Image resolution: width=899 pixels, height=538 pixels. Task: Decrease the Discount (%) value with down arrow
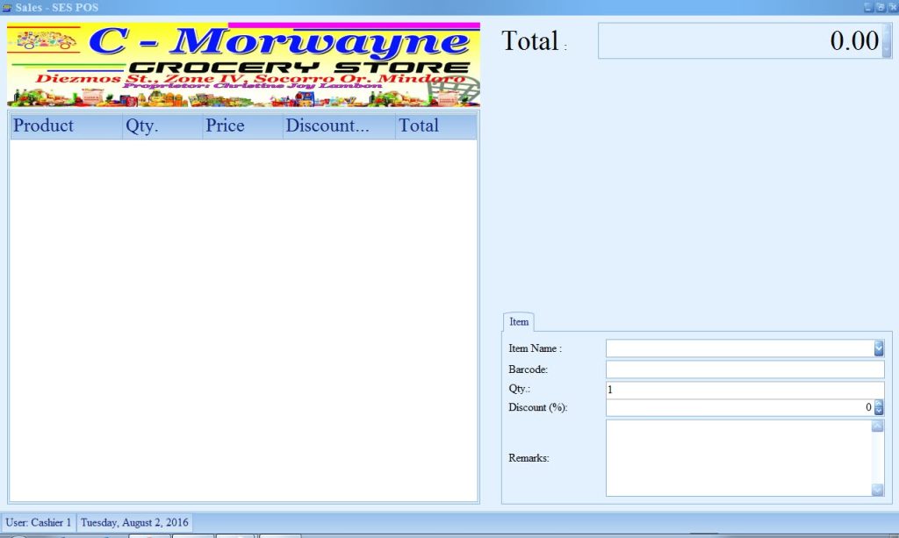click(x=879, y=412)
